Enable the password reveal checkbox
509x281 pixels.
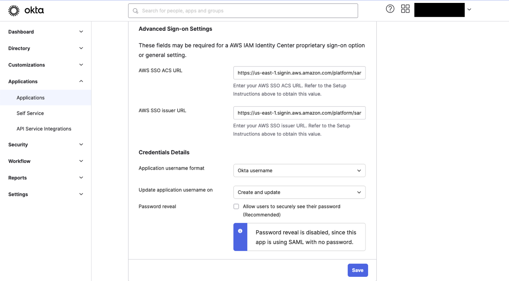pos(236,206)
